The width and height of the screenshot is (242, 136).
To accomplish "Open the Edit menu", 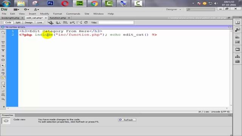I will click(x=12, y=14).
